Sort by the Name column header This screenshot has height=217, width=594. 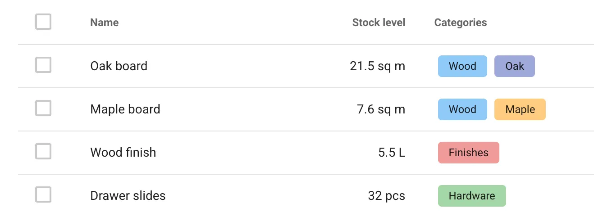(x=105, y=23)
